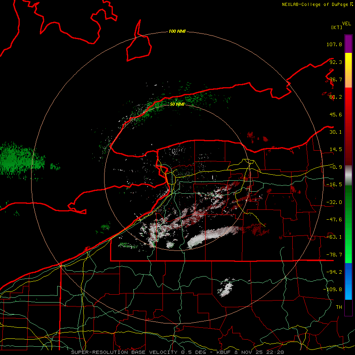
Task: Click the 30.1 legend value
Action: coord(336,132)
